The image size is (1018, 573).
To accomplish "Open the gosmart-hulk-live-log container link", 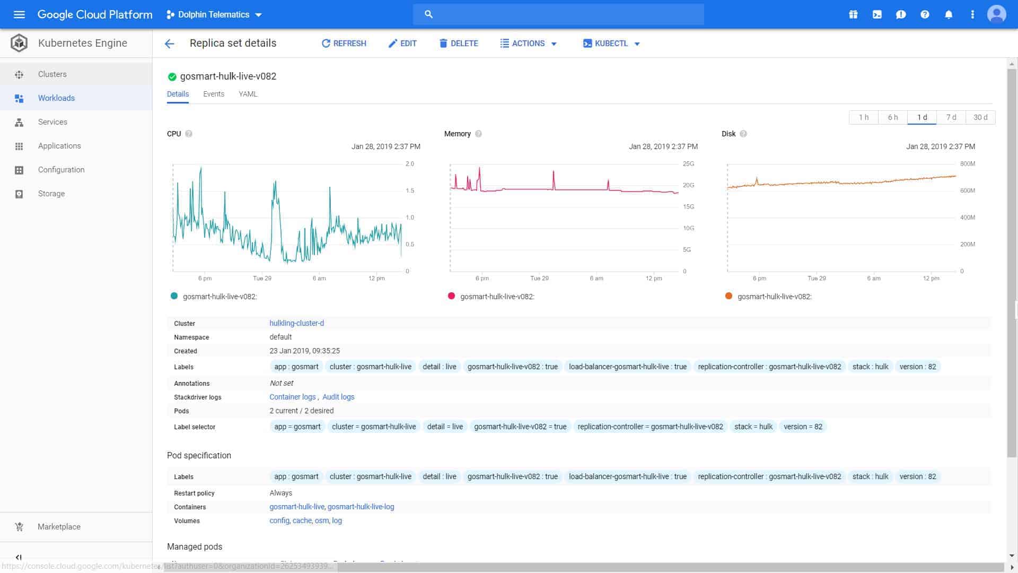I will (361, 507).
